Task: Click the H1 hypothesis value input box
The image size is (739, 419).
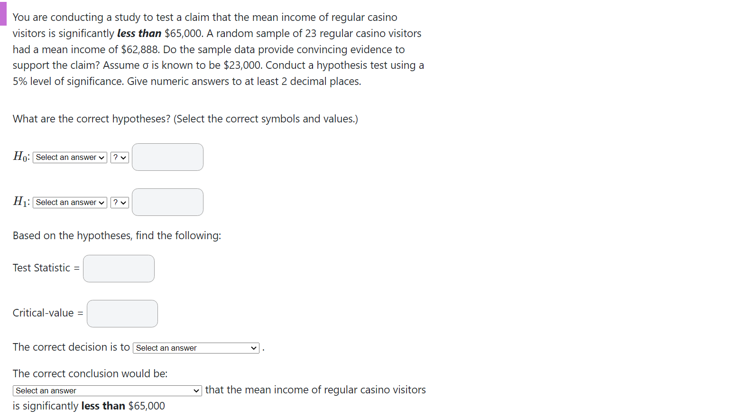Action: point(167,202)
